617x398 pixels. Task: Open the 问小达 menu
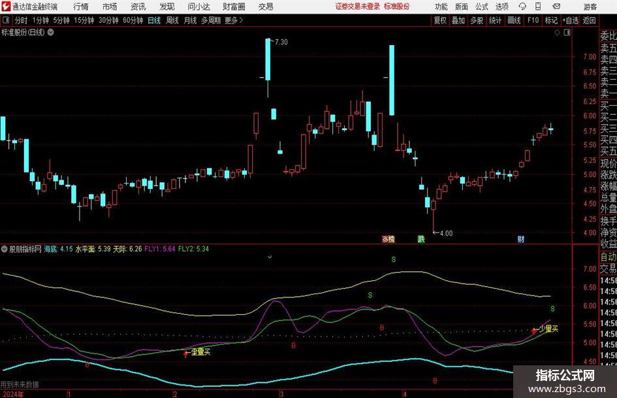(x=198, y=7)
